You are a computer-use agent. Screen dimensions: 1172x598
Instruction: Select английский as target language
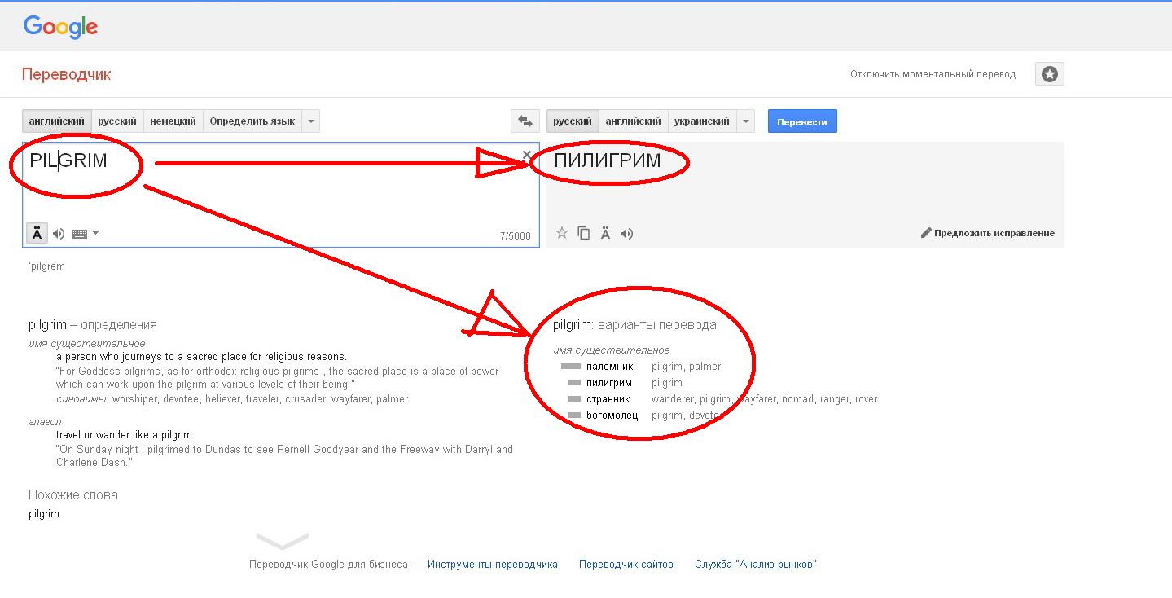click(x=634, y=121)
